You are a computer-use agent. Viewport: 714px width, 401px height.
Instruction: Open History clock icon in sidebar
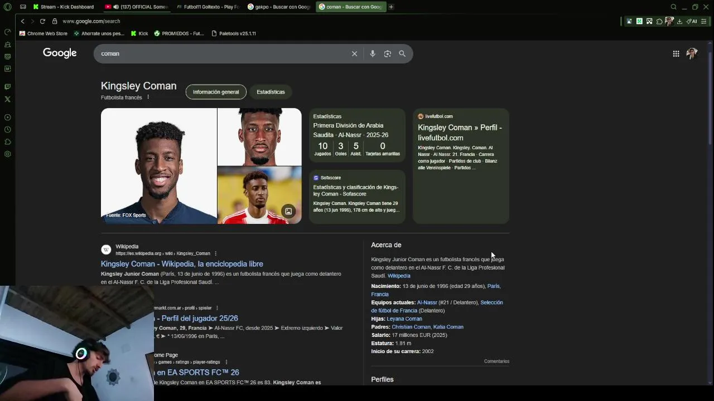click(x=8, y=130)
